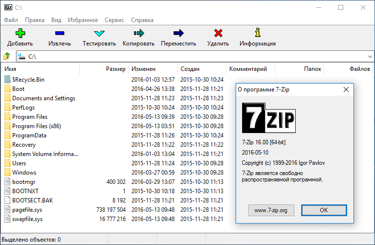Click bootmgr modified date 2016-03-29 13:07
Viewport: 375px width, 245px height.
153,181
